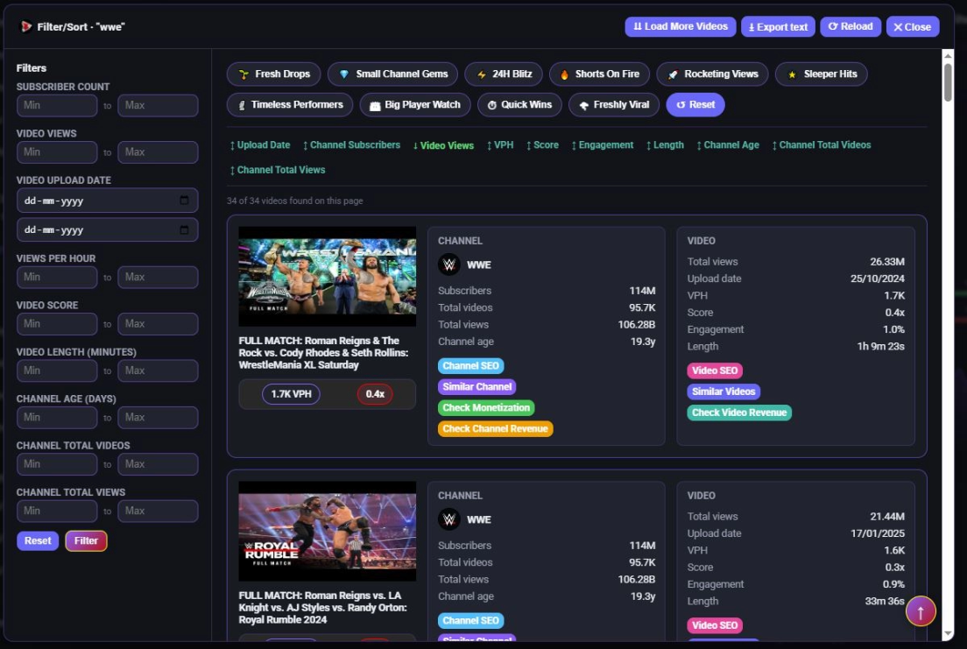The image size is (967, 649).
Task: Click the Reload button
Action: tap(851, 26)
